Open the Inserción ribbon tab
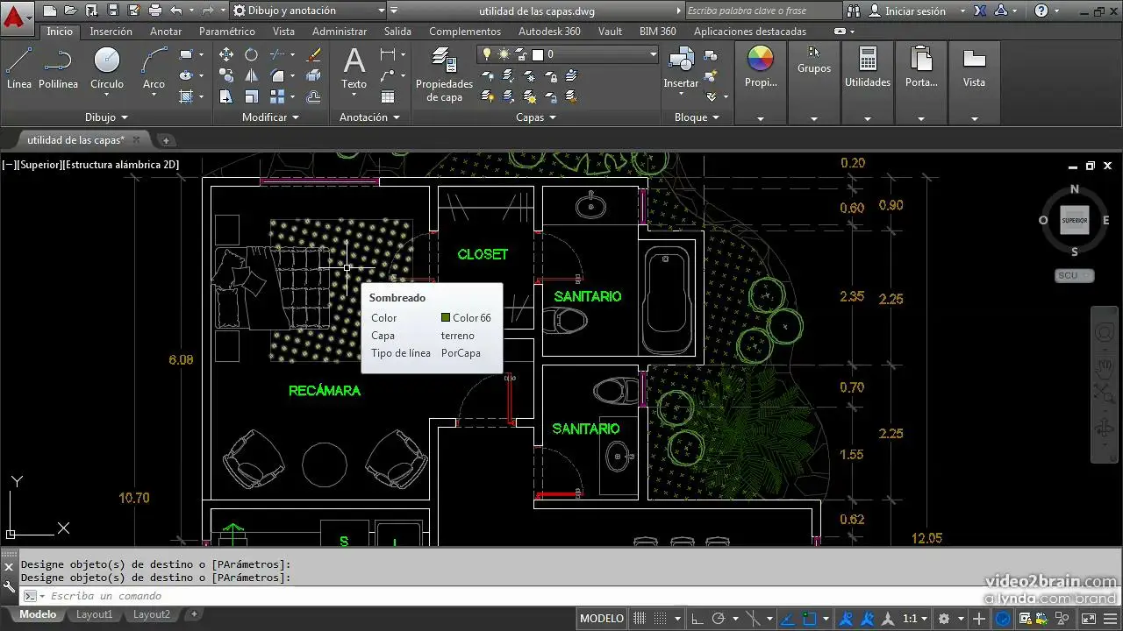 111,31
